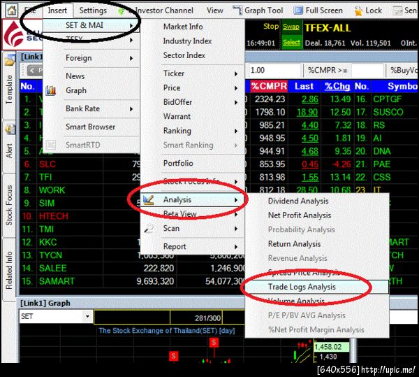Select Trade Logs Analysis menu entry

pyautogui.click(x=316, y=287)
